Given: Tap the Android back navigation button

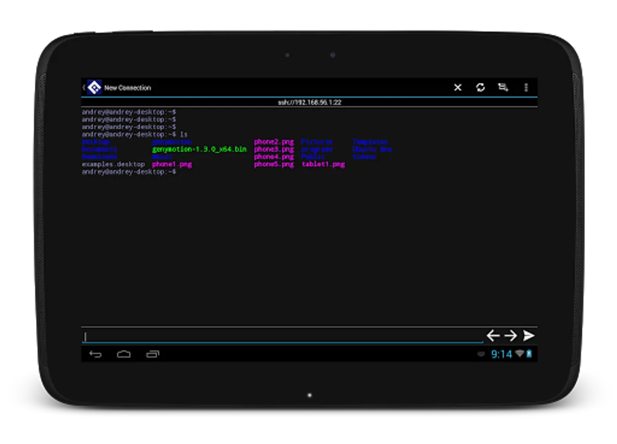Looking at the screenshot, I should (95, 354).
